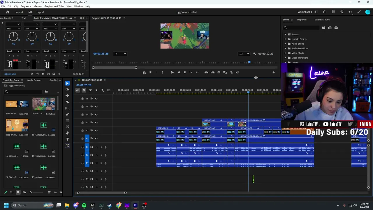This screenshot has width=373, height=210.
Task: Toggle visibility of track V6
Action: click(96, 99)
